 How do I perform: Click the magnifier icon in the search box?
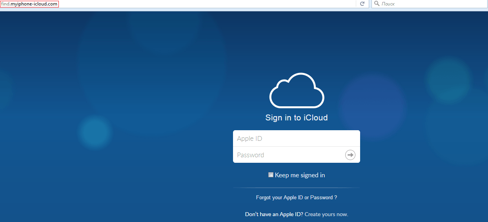pyautogui.click(x=377, y=4)
